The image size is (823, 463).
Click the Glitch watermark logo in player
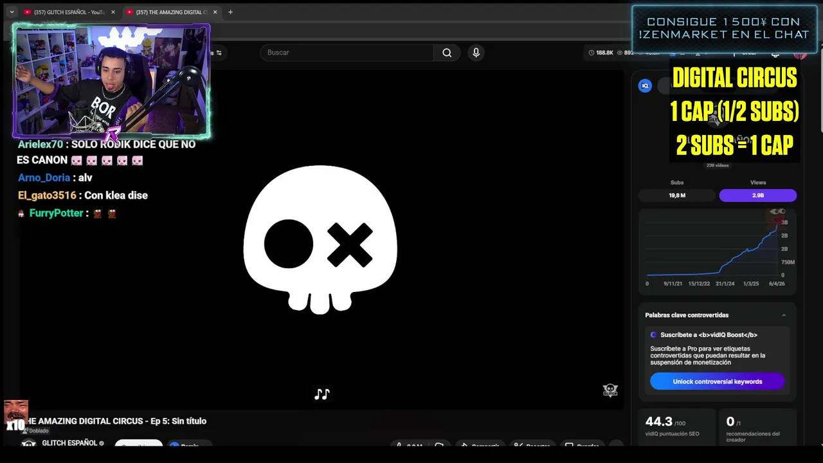[610, 390]
